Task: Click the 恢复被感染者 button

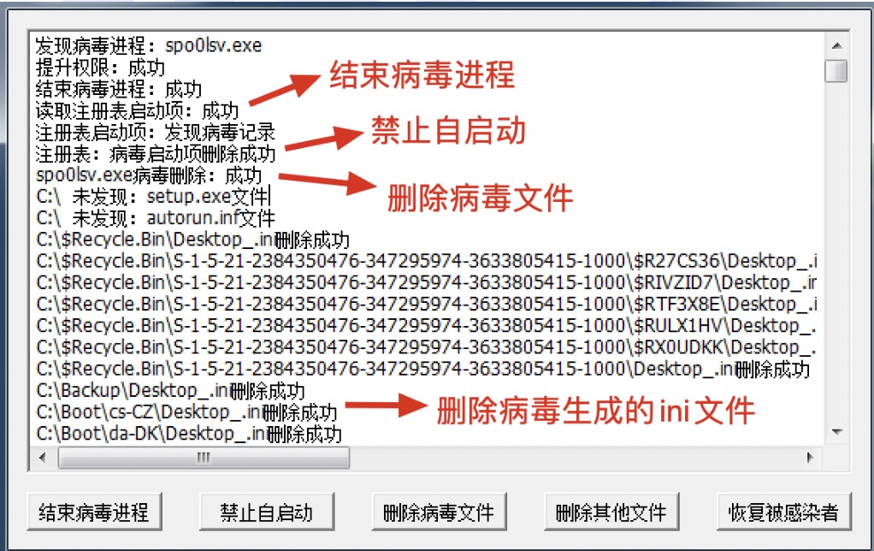Action: tap(783, 512)
